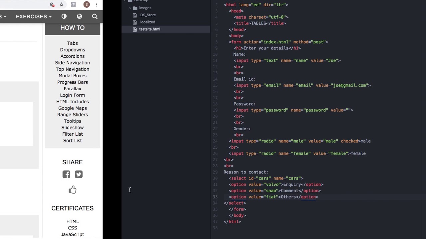The height and width of the screenshot is (239, 426).
Task: Open the Modal Boxes link
Action: pyautogui.click(x=73, y=76)
